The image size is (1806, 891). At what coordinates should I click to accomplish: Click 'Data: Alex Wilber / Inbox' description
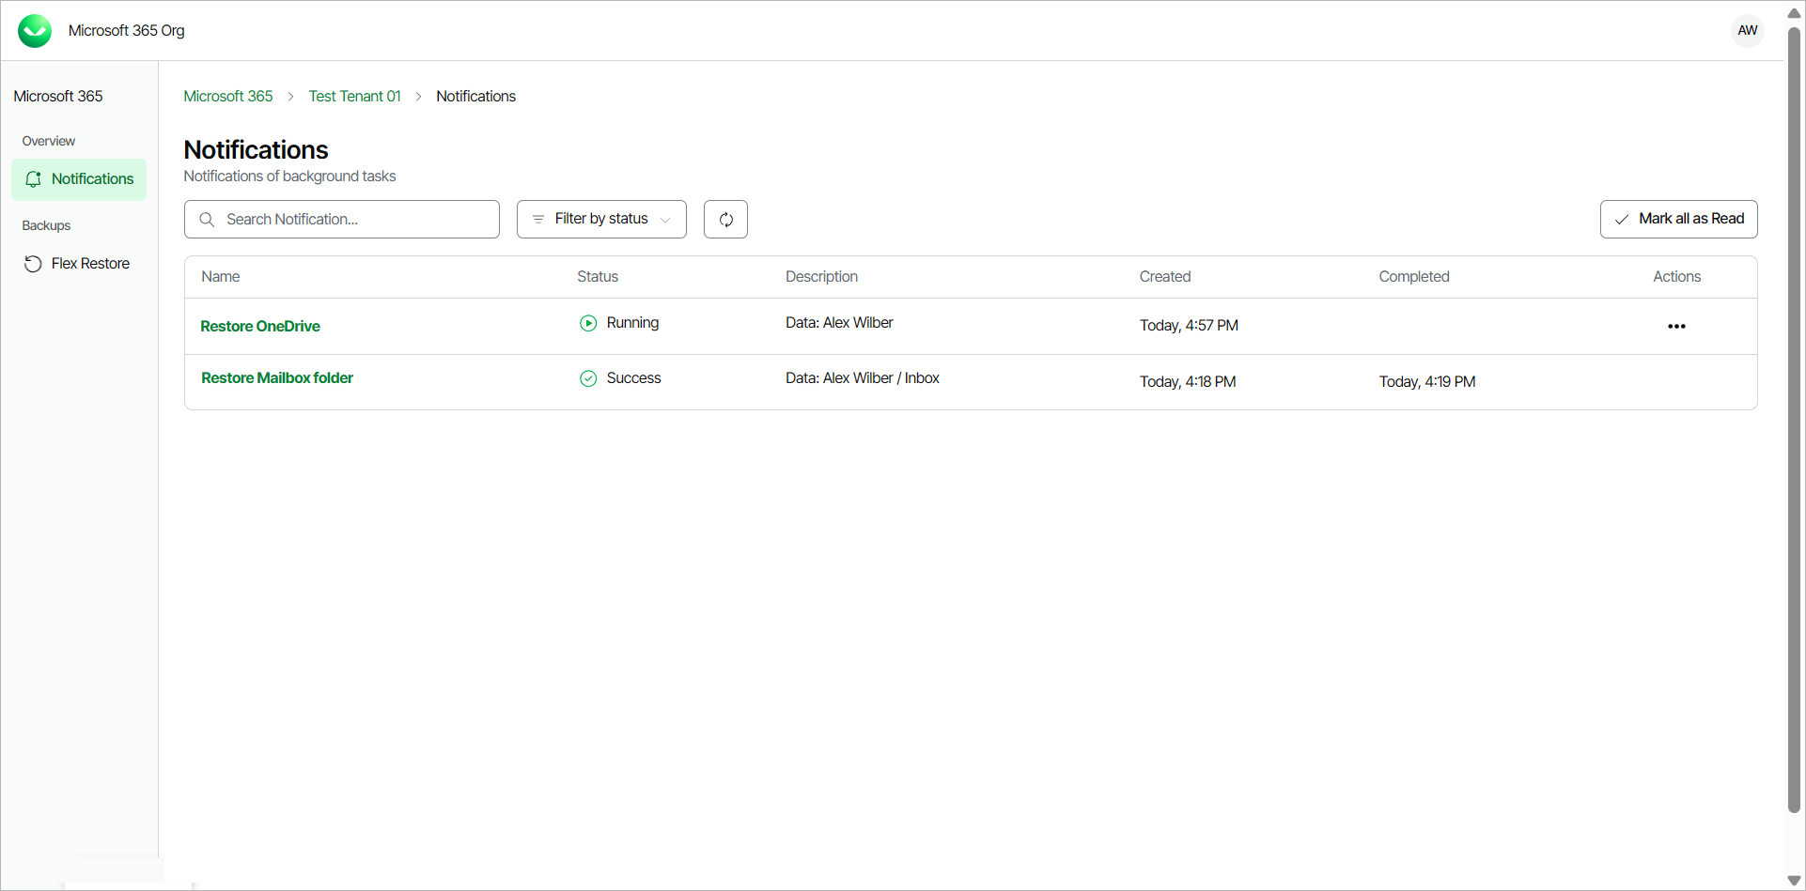pyautogui.click(x=863, y=377)
